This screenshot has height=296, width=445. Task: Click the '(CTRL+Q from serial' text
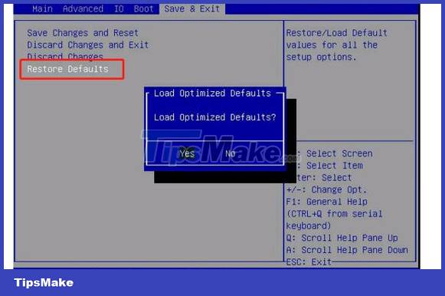point(334,214)
